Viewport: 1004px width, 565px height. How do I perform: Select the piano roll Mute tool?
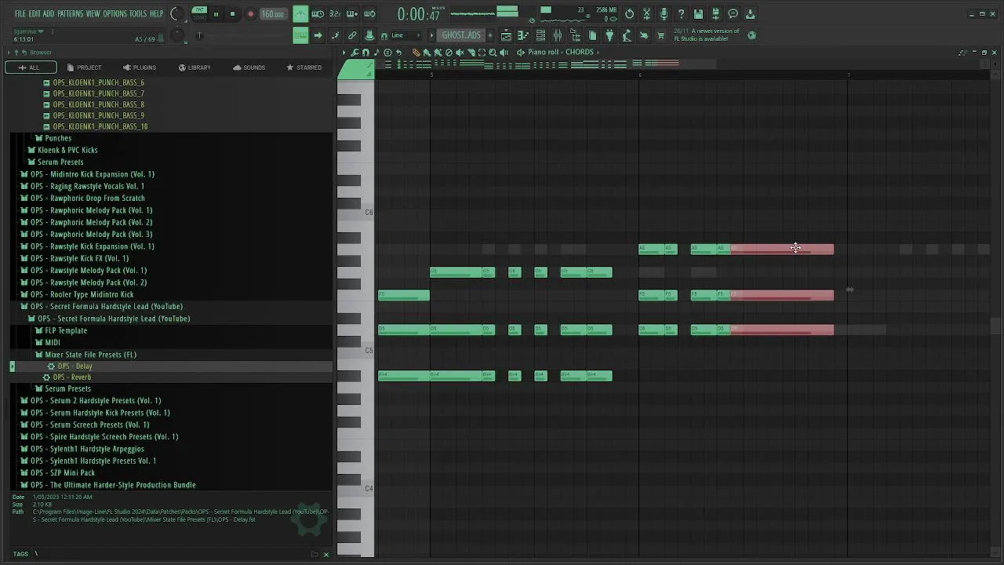tap(460, 53)
